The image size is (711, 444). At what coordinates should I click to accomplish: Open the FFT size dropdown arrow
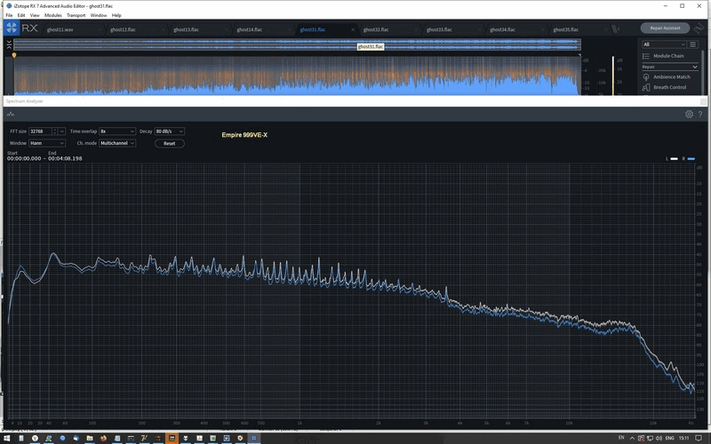(x=62, y=131)
